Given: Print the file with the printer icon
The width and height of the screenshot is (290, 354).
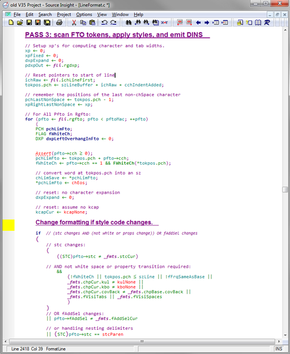Looking at the screenshot, I should 59,22.
